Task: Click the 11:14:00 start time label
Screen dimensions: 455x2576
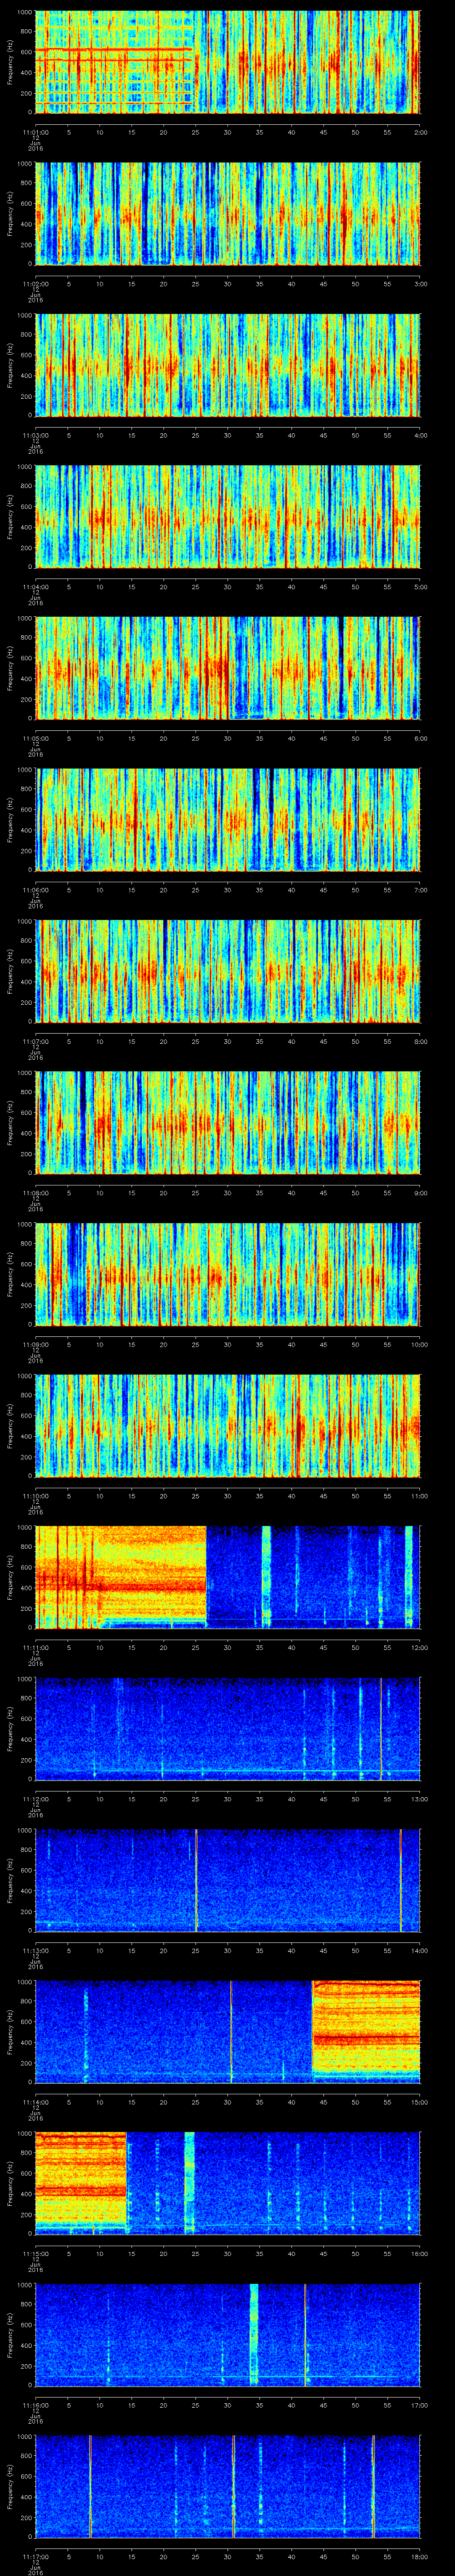Action: click(x=36, y=2102)
